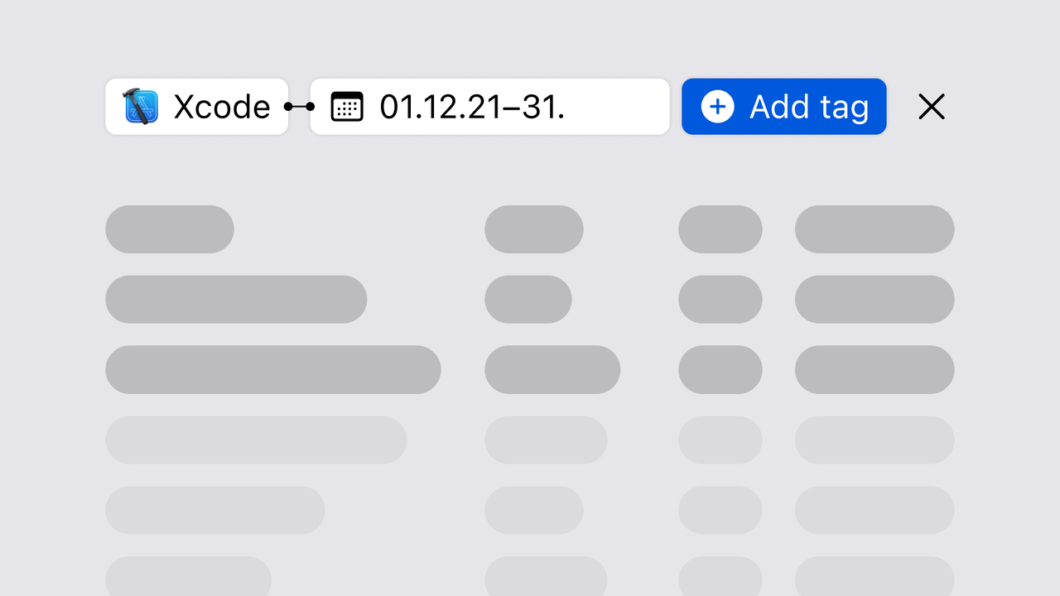Click first-row small pill in third column
The height and width of the screenshot is (596, 1060).
point(720,229)
